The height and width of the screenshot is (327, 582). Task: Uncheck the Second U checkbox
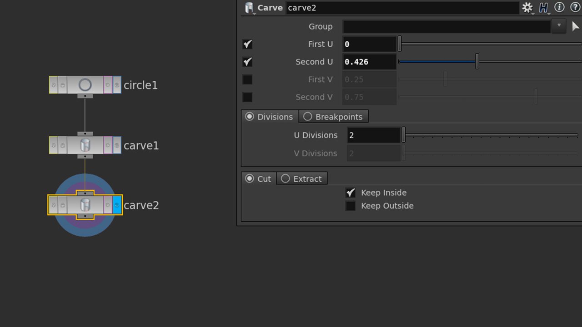pos(247,62)
